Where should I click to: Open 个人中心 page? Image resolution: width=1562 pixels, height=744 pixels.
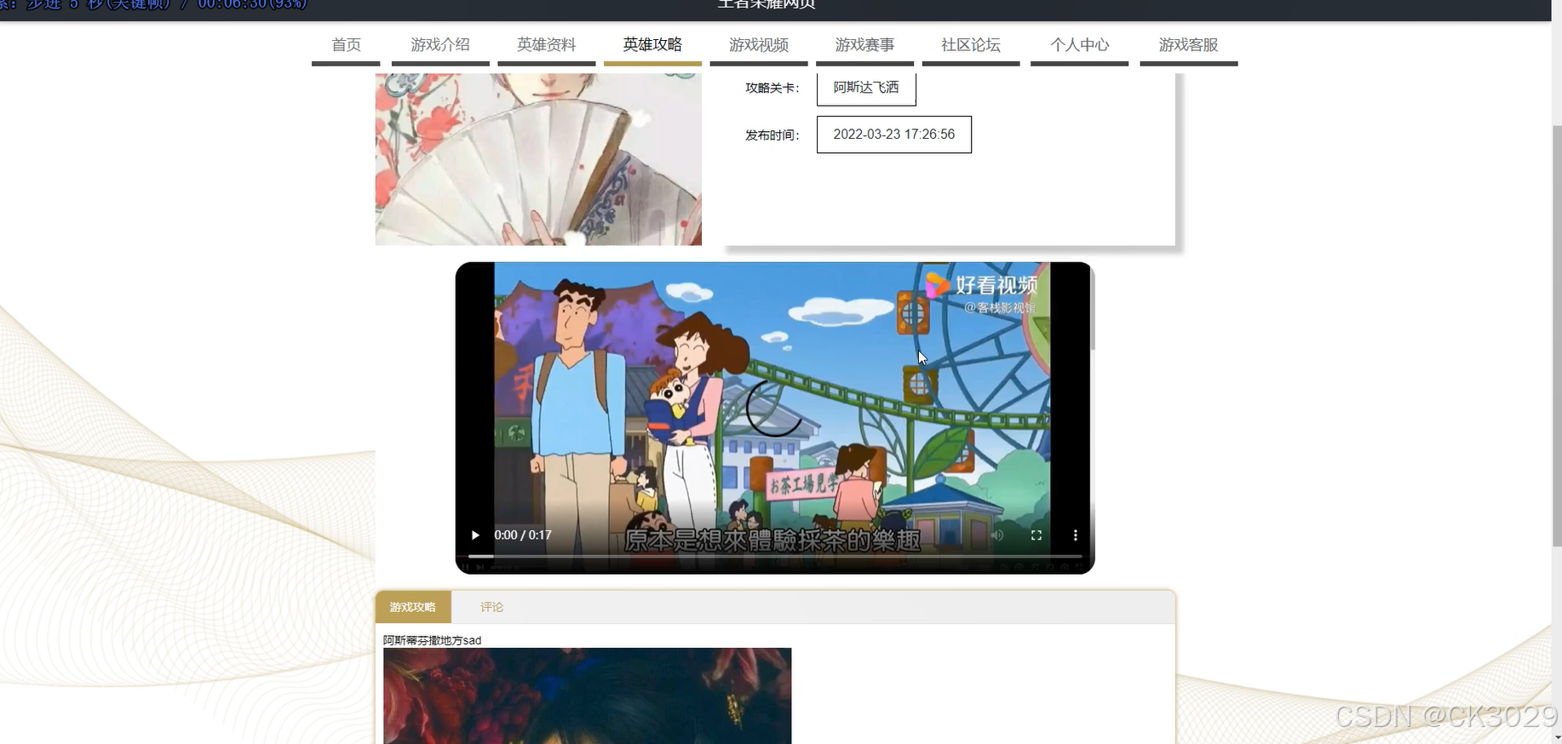[1079, 45]
